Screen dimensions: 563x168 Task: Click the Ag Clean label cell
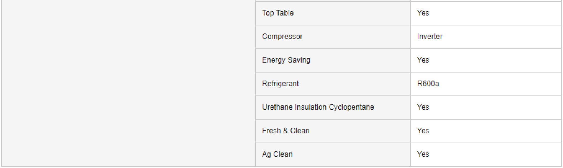(x=277, y=154)
